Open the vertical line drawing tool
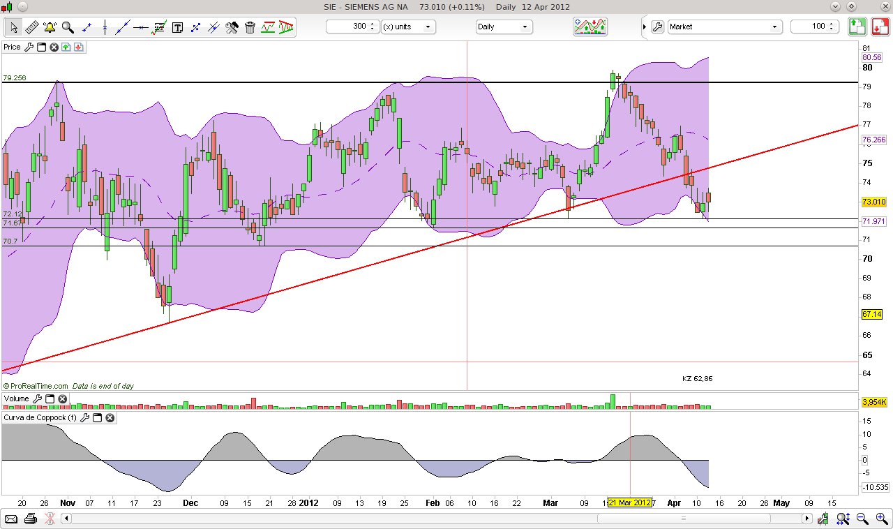Viewport: 893px width, 529px height. (x=104, y=27)
